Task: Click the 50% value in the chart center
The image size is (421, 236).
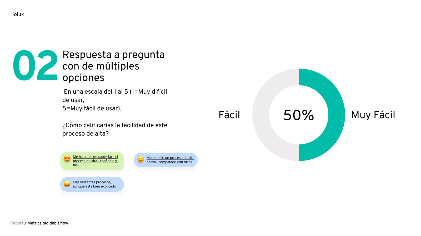Action: click(x=299, y=115)
